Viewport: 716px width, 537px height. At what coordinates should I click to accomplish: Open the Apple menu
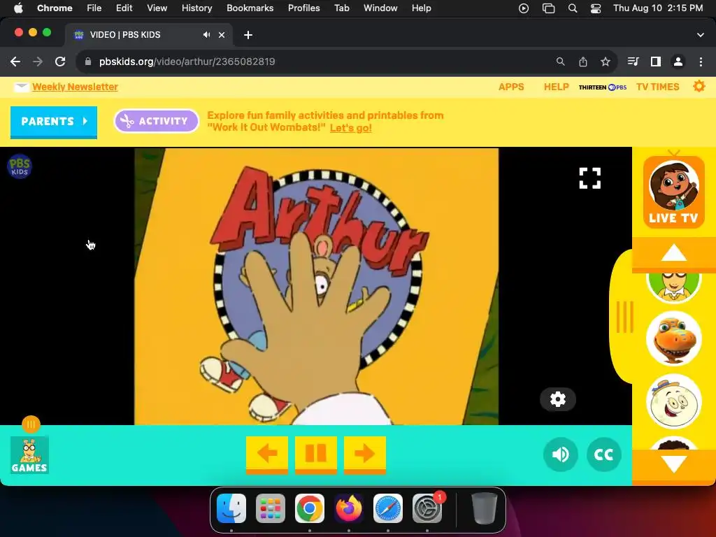click(17, 8)
